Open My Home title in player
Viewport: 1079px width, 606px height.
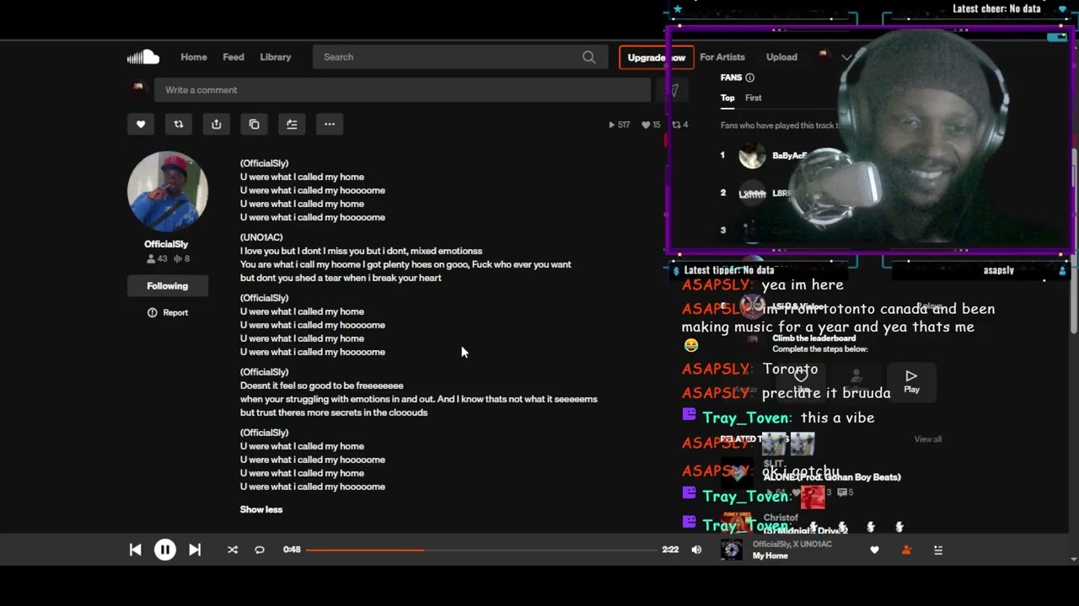(770, 555)
